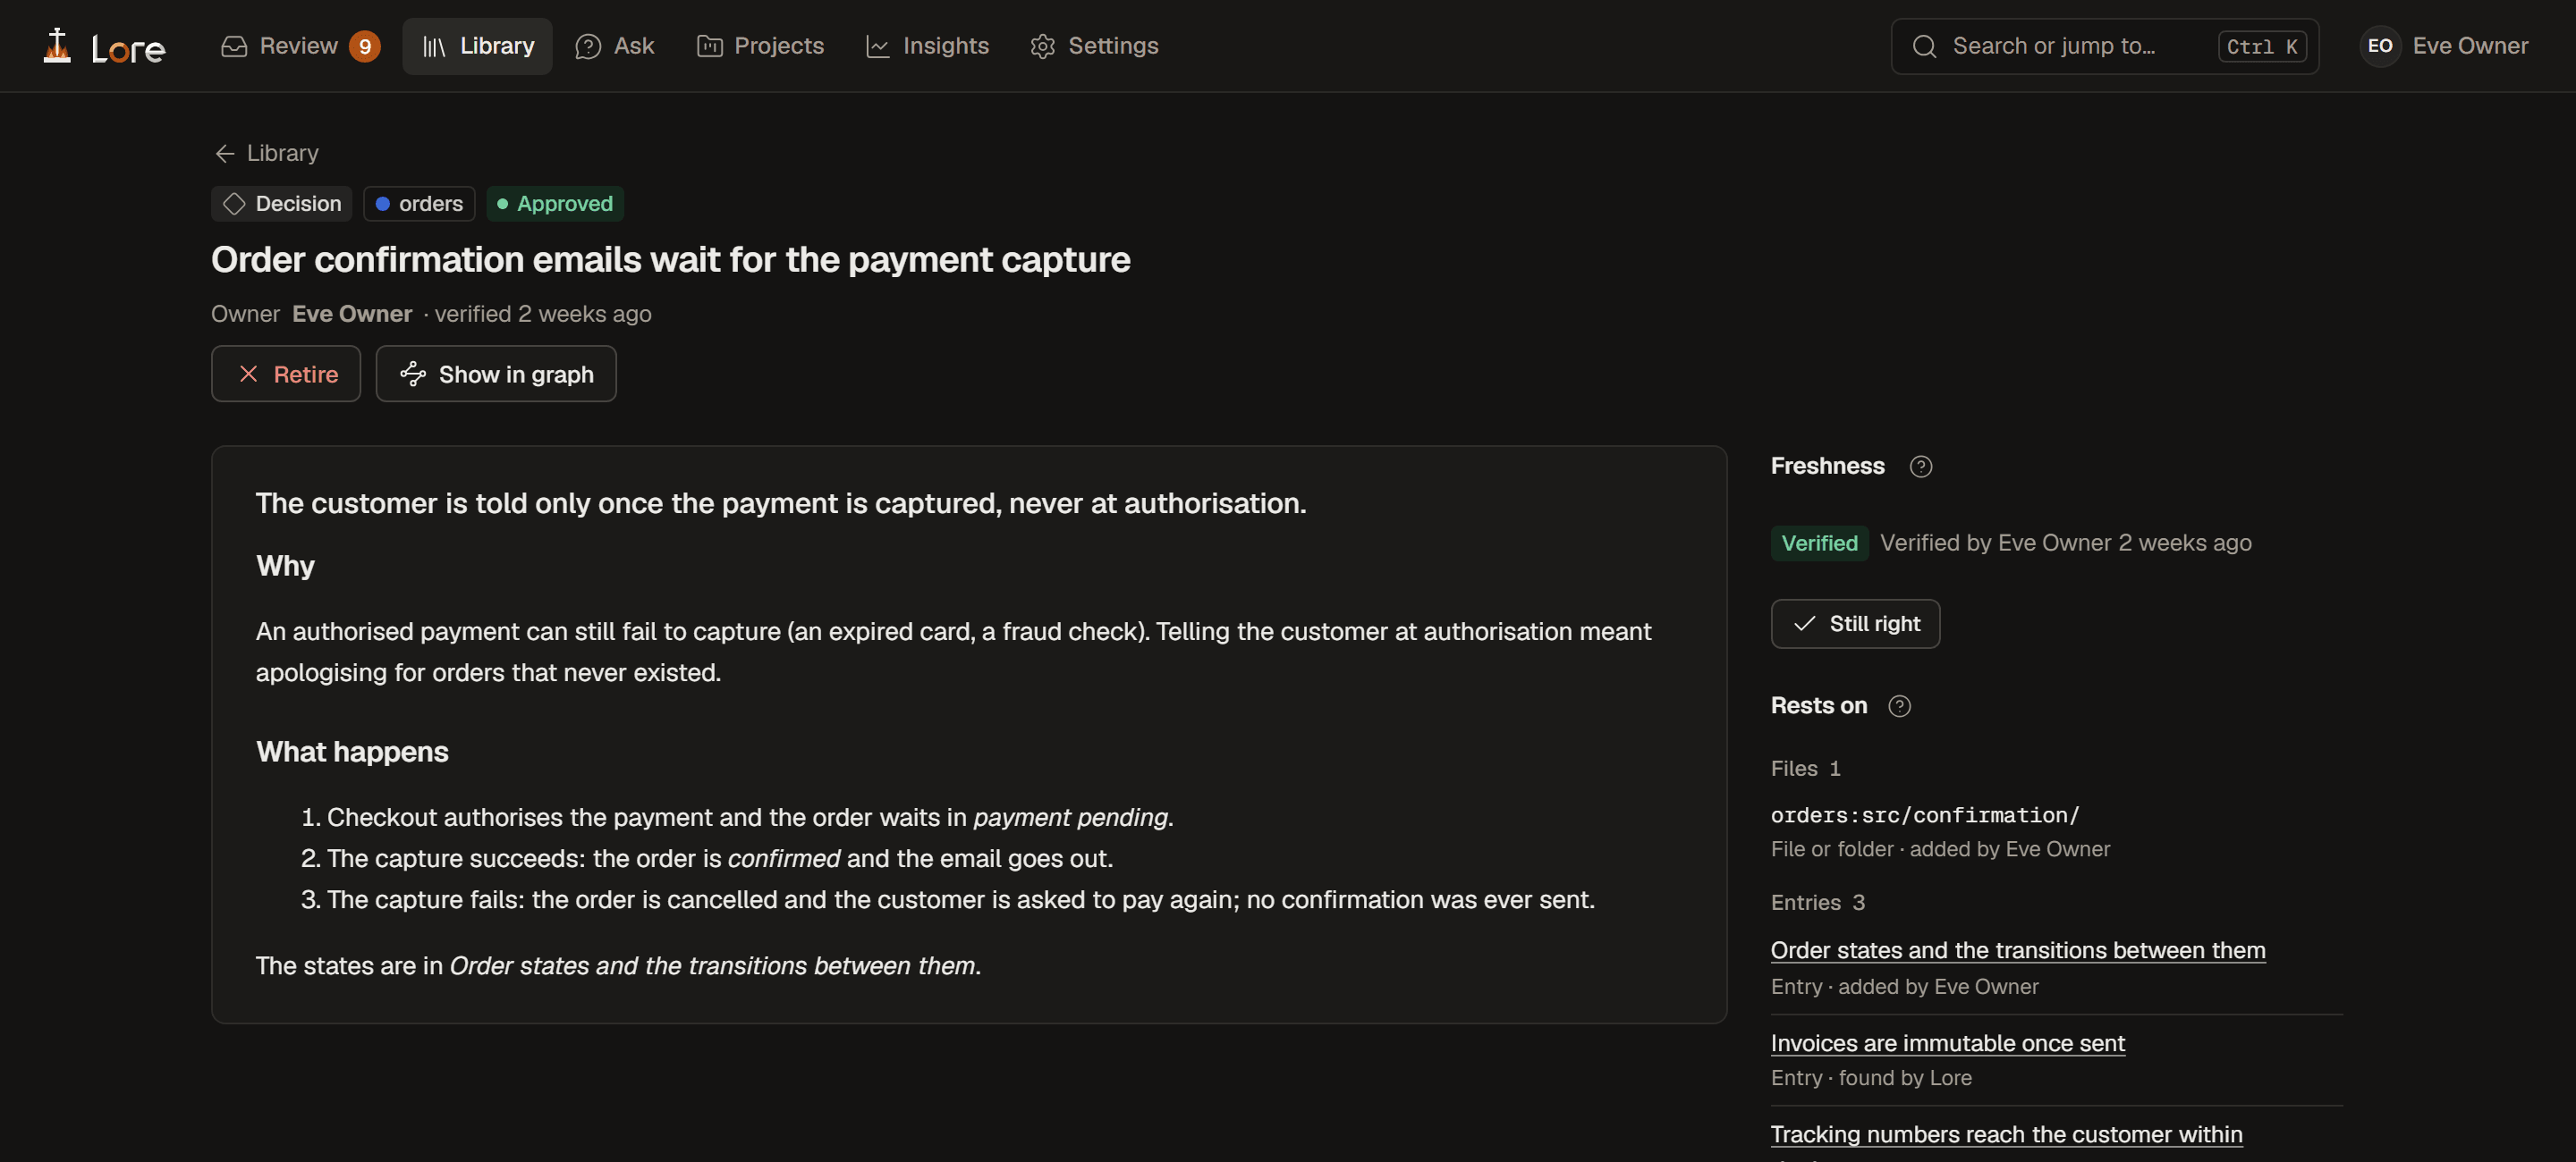The height and width of the screenshot is (1162, 2576).
Task: Open 'Invoices are immutable once sent' entry
Action: (x=1947, y=1043)
